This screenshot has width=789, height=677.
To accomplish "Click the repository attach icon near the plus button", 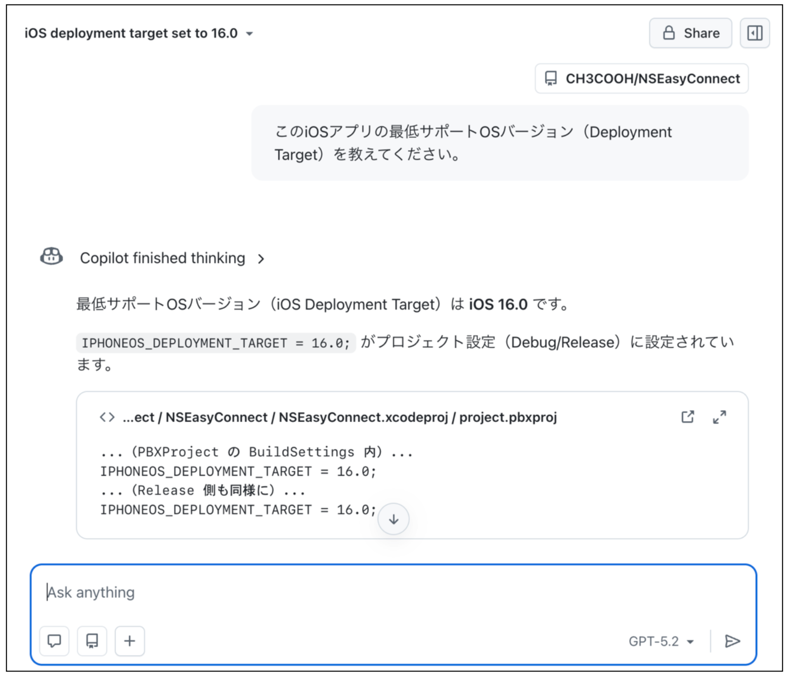I will pos(92,641).
